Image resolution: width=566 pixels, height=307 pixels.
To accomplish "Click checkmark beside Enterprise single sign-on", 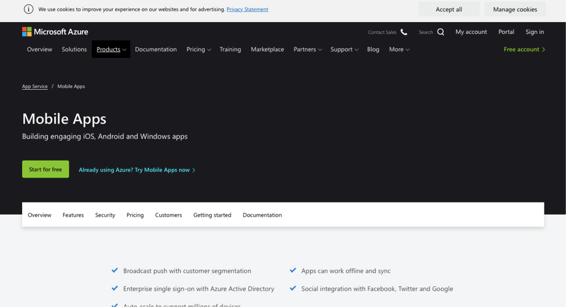I will tap(115, 288).
